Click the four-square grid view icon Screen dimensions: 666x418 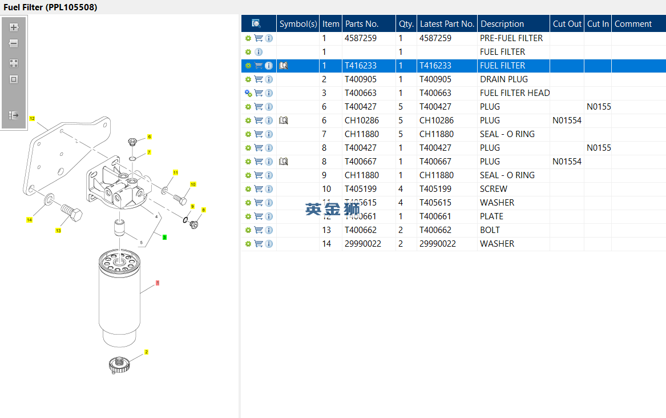(14, 63)
